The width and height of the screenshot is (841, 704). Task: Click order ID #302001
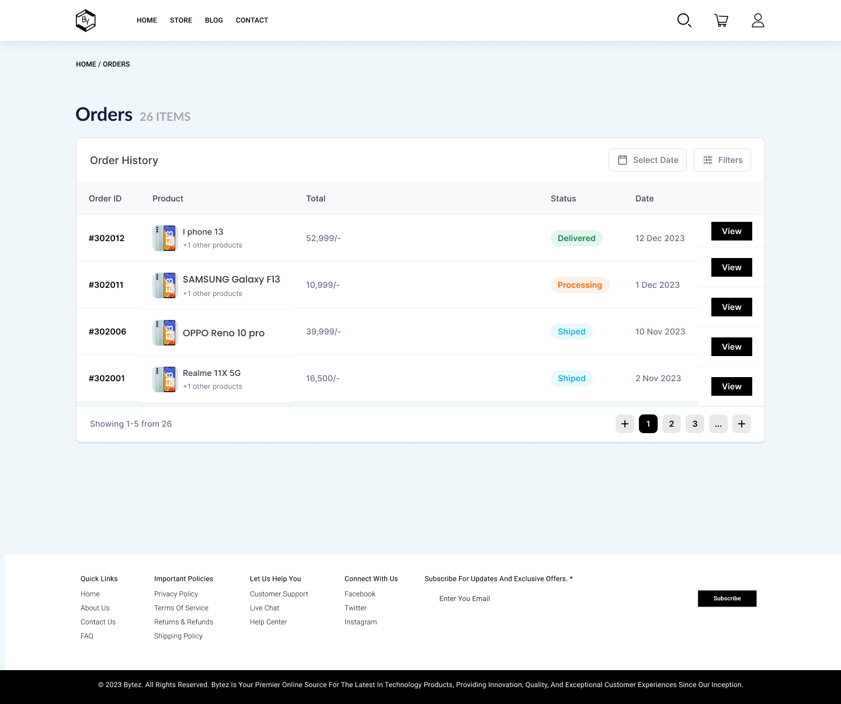click(x=107, y=378)
